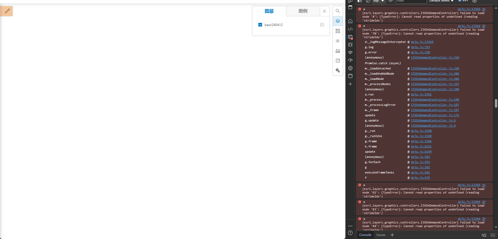
Task: Click the console vertical scrollbar thumb
Action: 496,104
